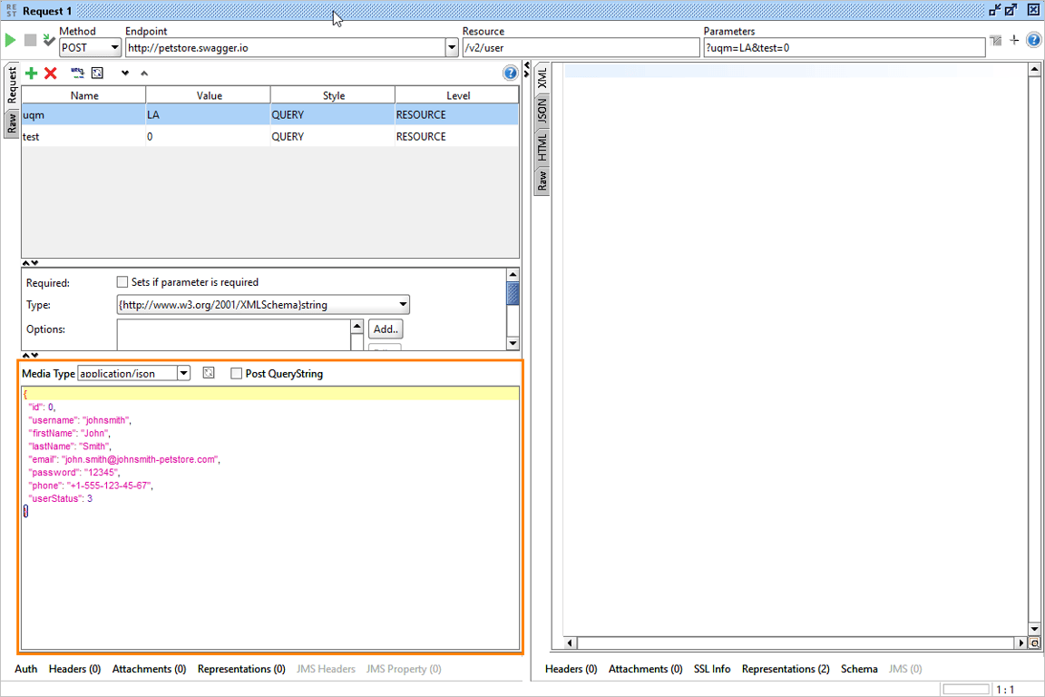Open the Method dropdown showing POST
Image resolution: width=1045 pixels, height=697 pixels.
pos(90,47)
